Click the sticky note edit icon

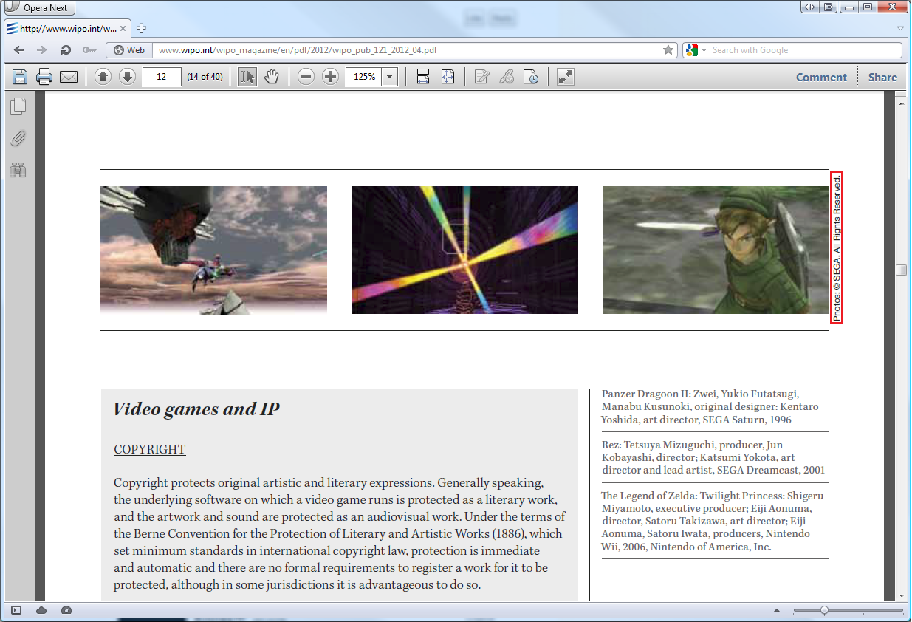(481, 77)
